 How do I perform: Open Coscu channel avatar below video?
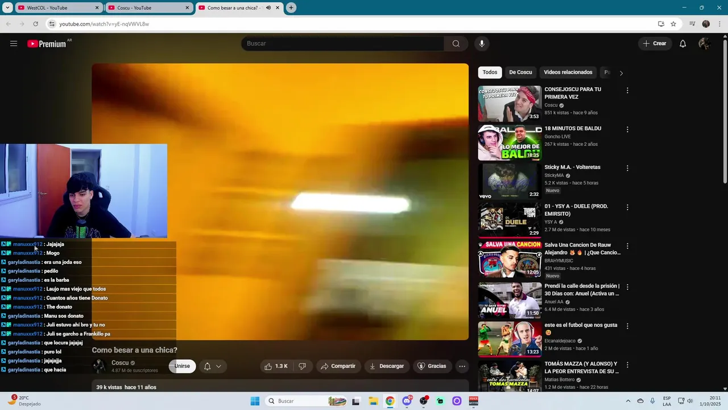pos(100,366)
